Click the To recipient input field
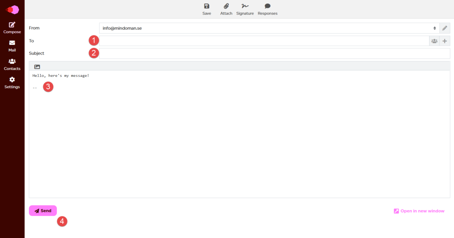This screenshot has height=238, width=454. tap(264, 41)
